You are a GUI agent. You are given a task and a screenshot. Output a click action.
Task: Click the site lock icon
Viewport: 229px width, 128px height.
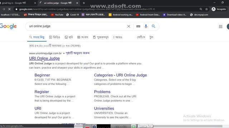16,9
